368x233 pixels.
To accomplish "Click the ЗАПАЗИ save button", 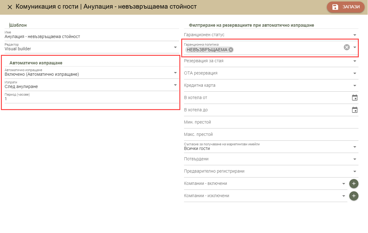I will 346,7.
